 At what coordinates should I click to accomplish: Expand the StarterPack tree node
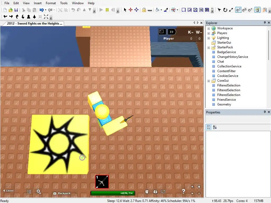209,48
